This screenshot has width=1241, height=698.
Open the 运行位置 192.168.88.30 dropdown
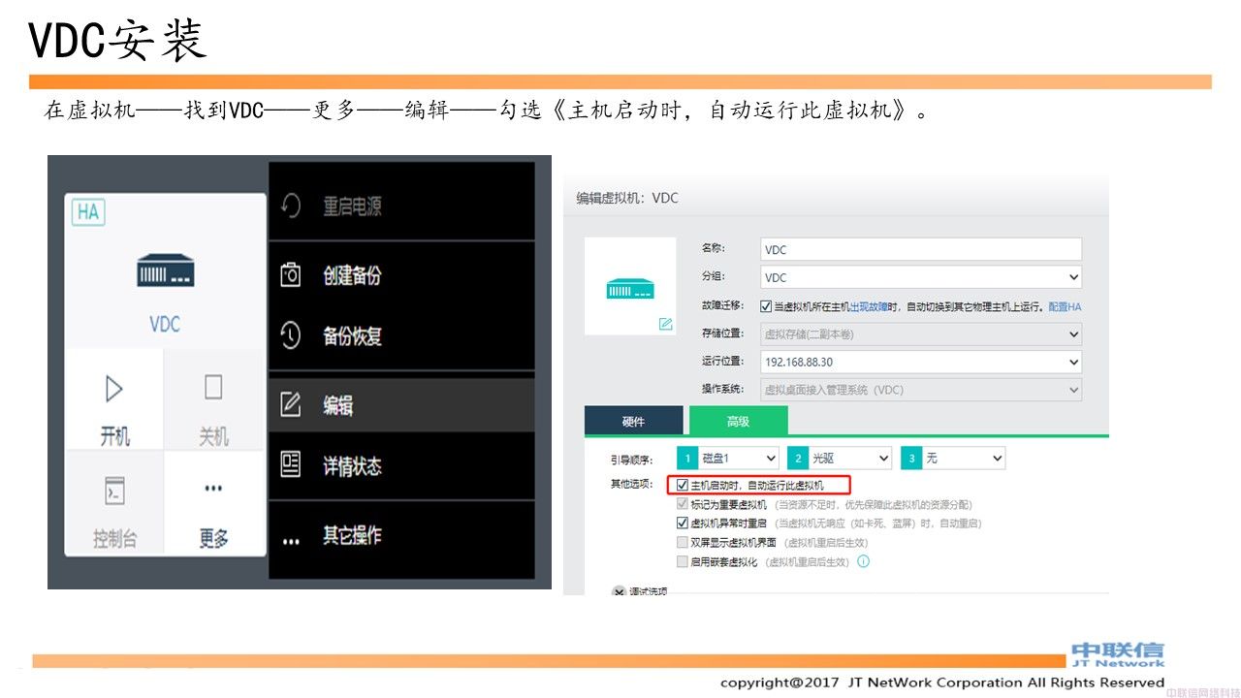click(921, 362)
